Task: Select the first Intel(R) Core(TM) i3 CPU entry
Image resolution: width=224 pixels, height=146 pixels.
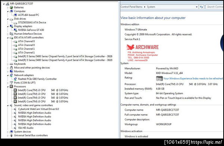Action: (43, 90)
